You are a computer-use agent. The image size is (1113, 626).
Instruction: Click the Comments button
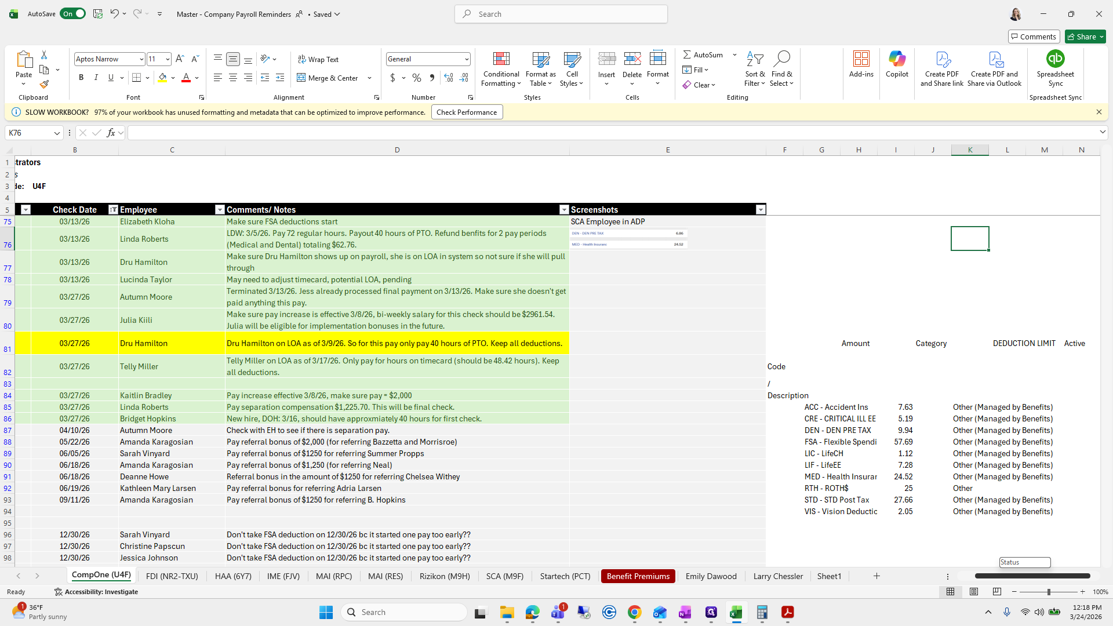(x=1034, y=37)
